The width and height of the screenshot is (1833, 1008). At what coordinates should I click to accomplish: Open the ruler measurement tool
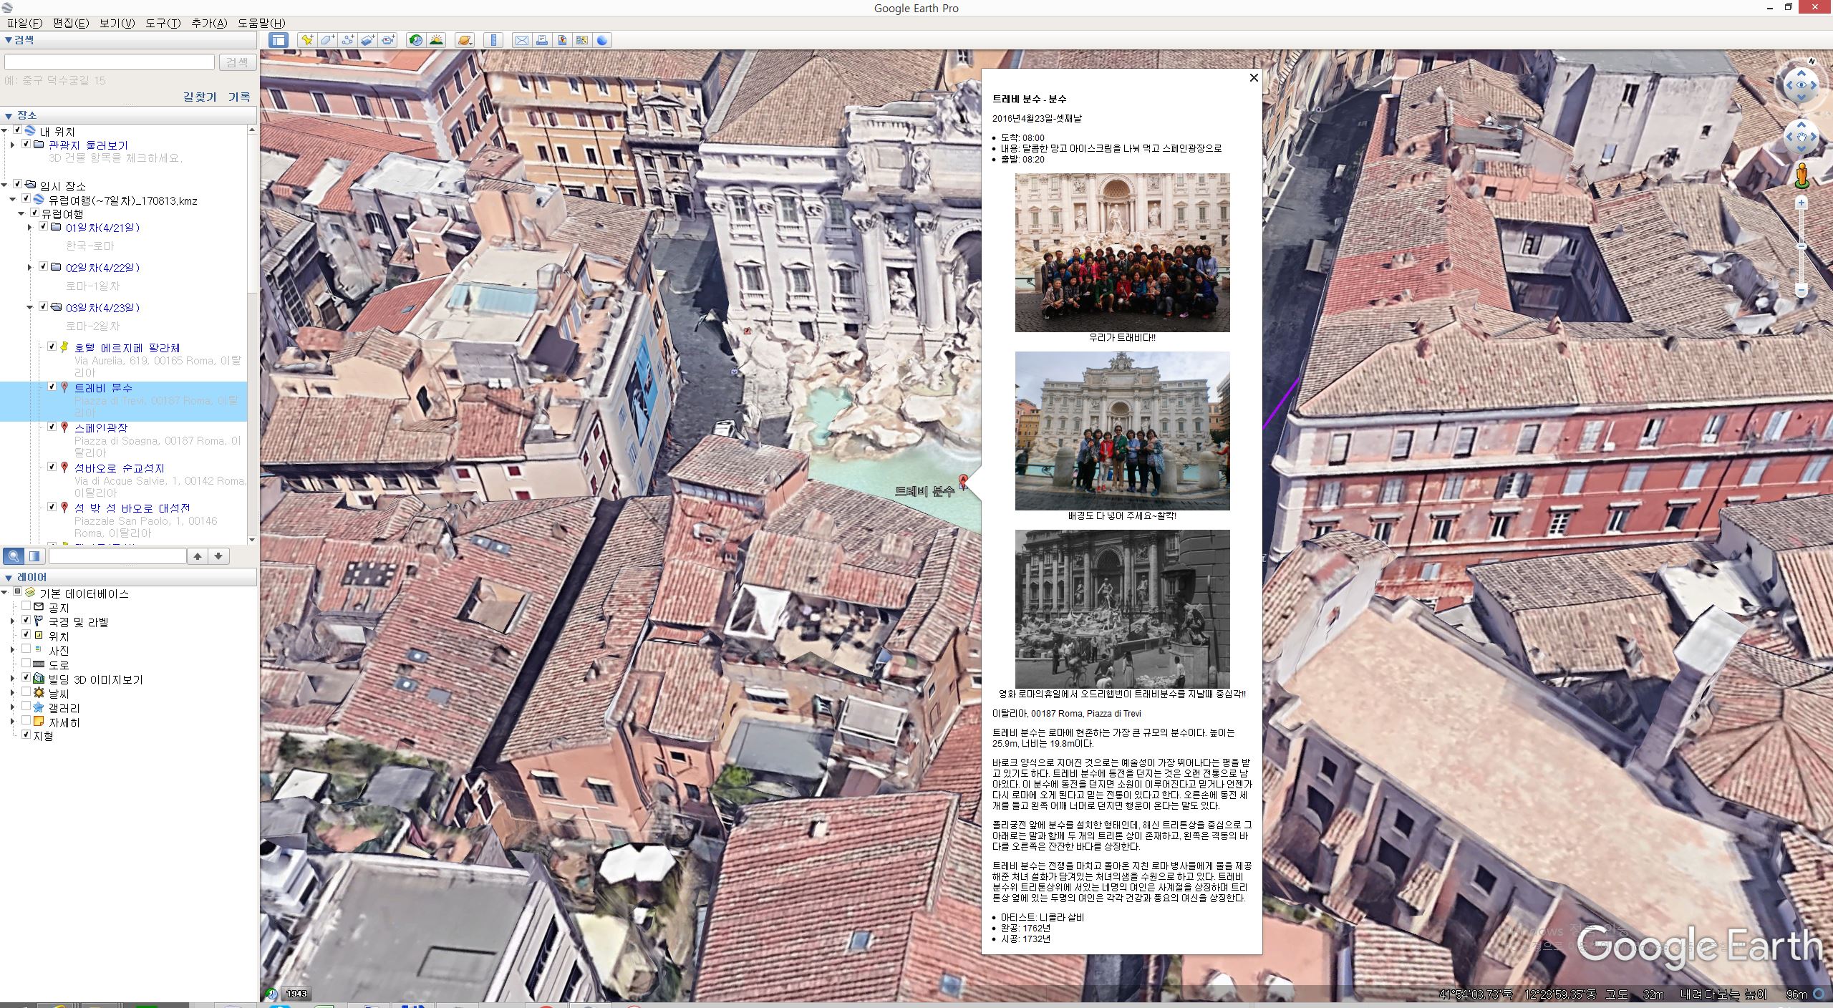(x=493, y=40)
